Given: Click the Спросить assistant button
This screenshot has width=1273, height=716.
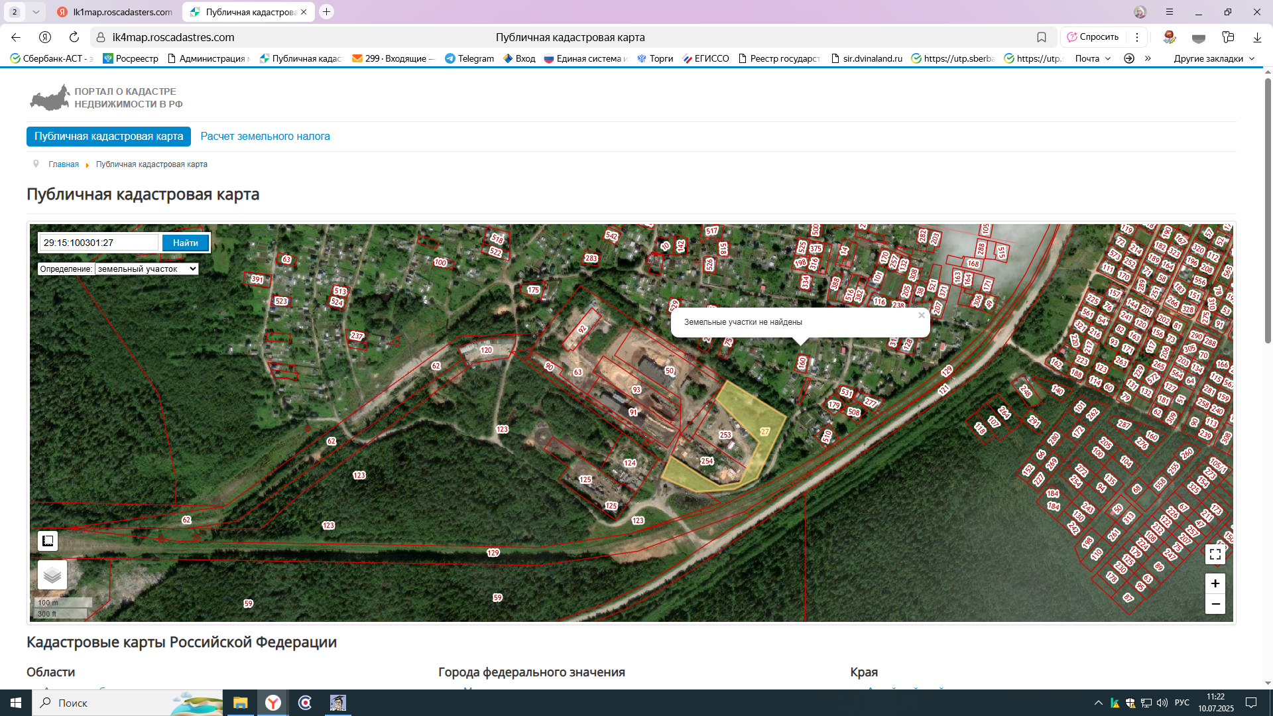Looking at the screenshot, I should [1093, 37].
